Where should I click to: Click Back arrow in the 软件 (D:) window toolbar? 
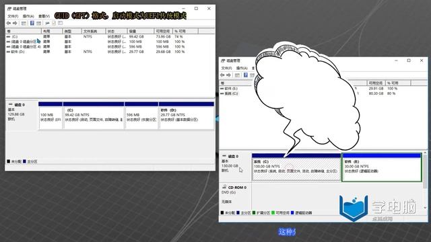(x=9, y=24)
